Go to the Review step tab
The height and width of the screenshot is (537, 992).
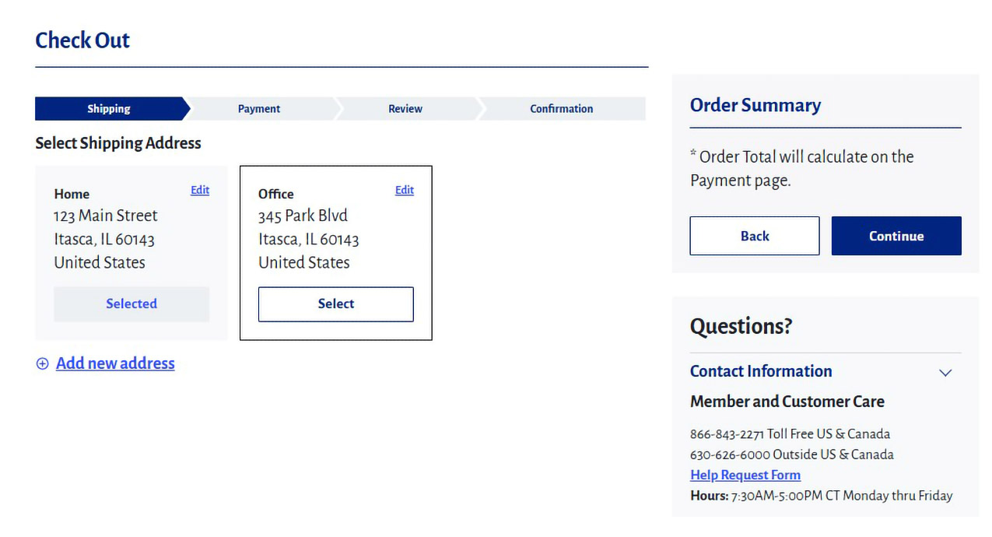[405, 109]
